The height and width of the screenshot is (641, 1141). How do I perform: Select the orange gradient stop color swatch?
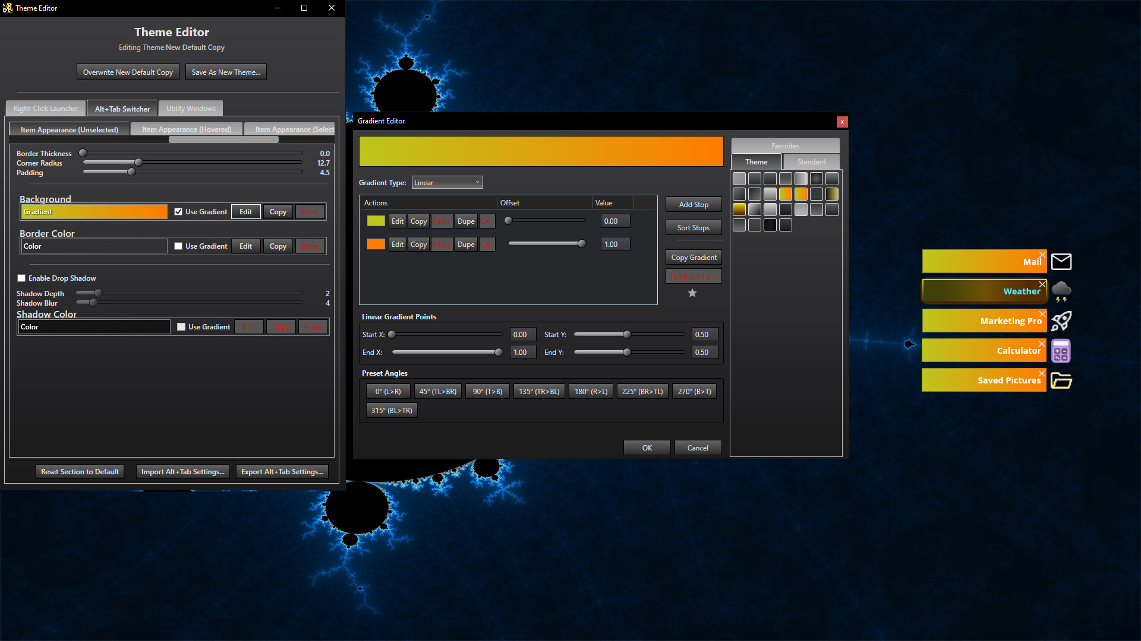pos(376,244)
